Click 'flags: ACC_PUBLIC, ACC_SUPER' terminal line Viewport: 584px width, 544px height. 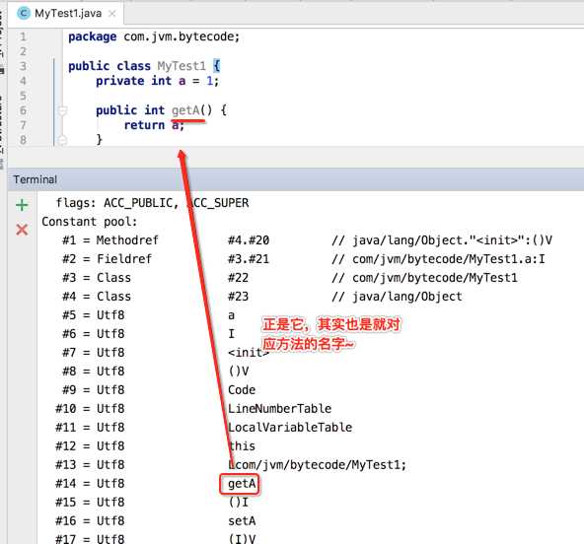point(152,203)
